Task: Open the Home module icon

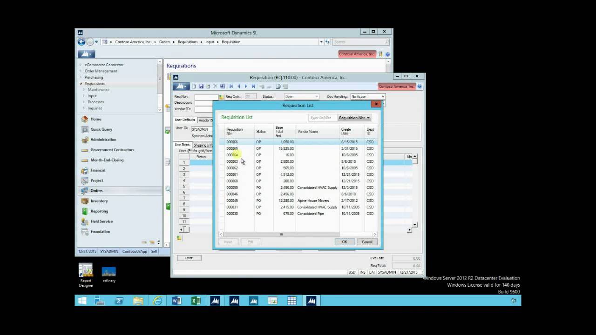Action: (84, 119)
